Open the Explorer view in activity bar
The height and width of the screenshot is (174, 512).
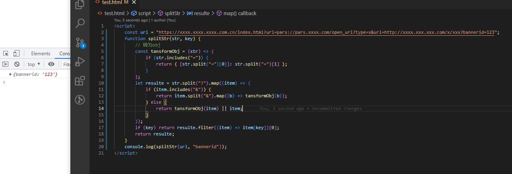click(80, 4)
